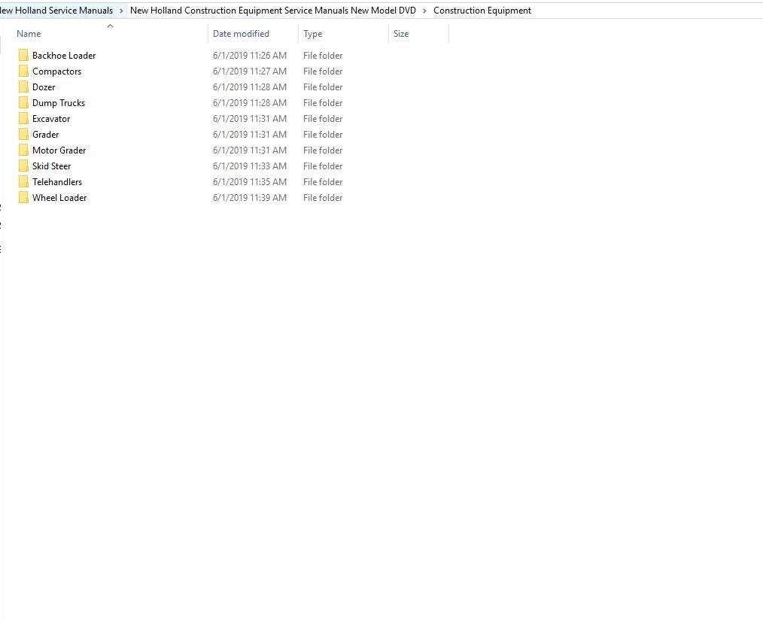Click the Motor Grader folder icon
The width and height of the screenshot is (763, 620).
coord(23,150)
